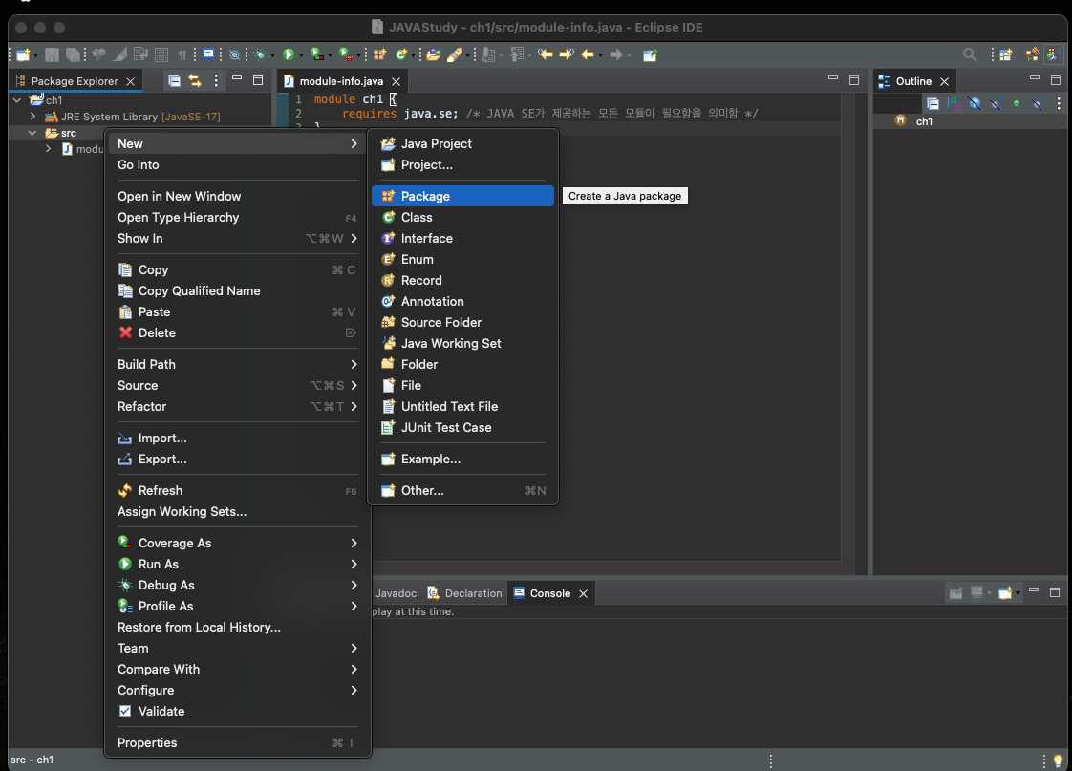Open the dropdown arrow beside New wizard icon
The width and height of the screenshot is (1072, 771).
(x=35, y=55)
